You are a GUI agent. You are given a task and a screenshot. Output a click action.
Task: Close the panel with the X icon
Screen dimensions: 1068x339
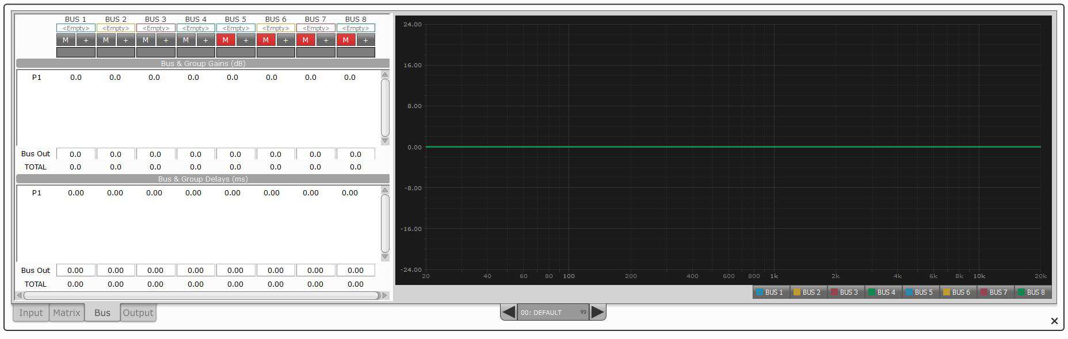click(x=1054, y=321)
